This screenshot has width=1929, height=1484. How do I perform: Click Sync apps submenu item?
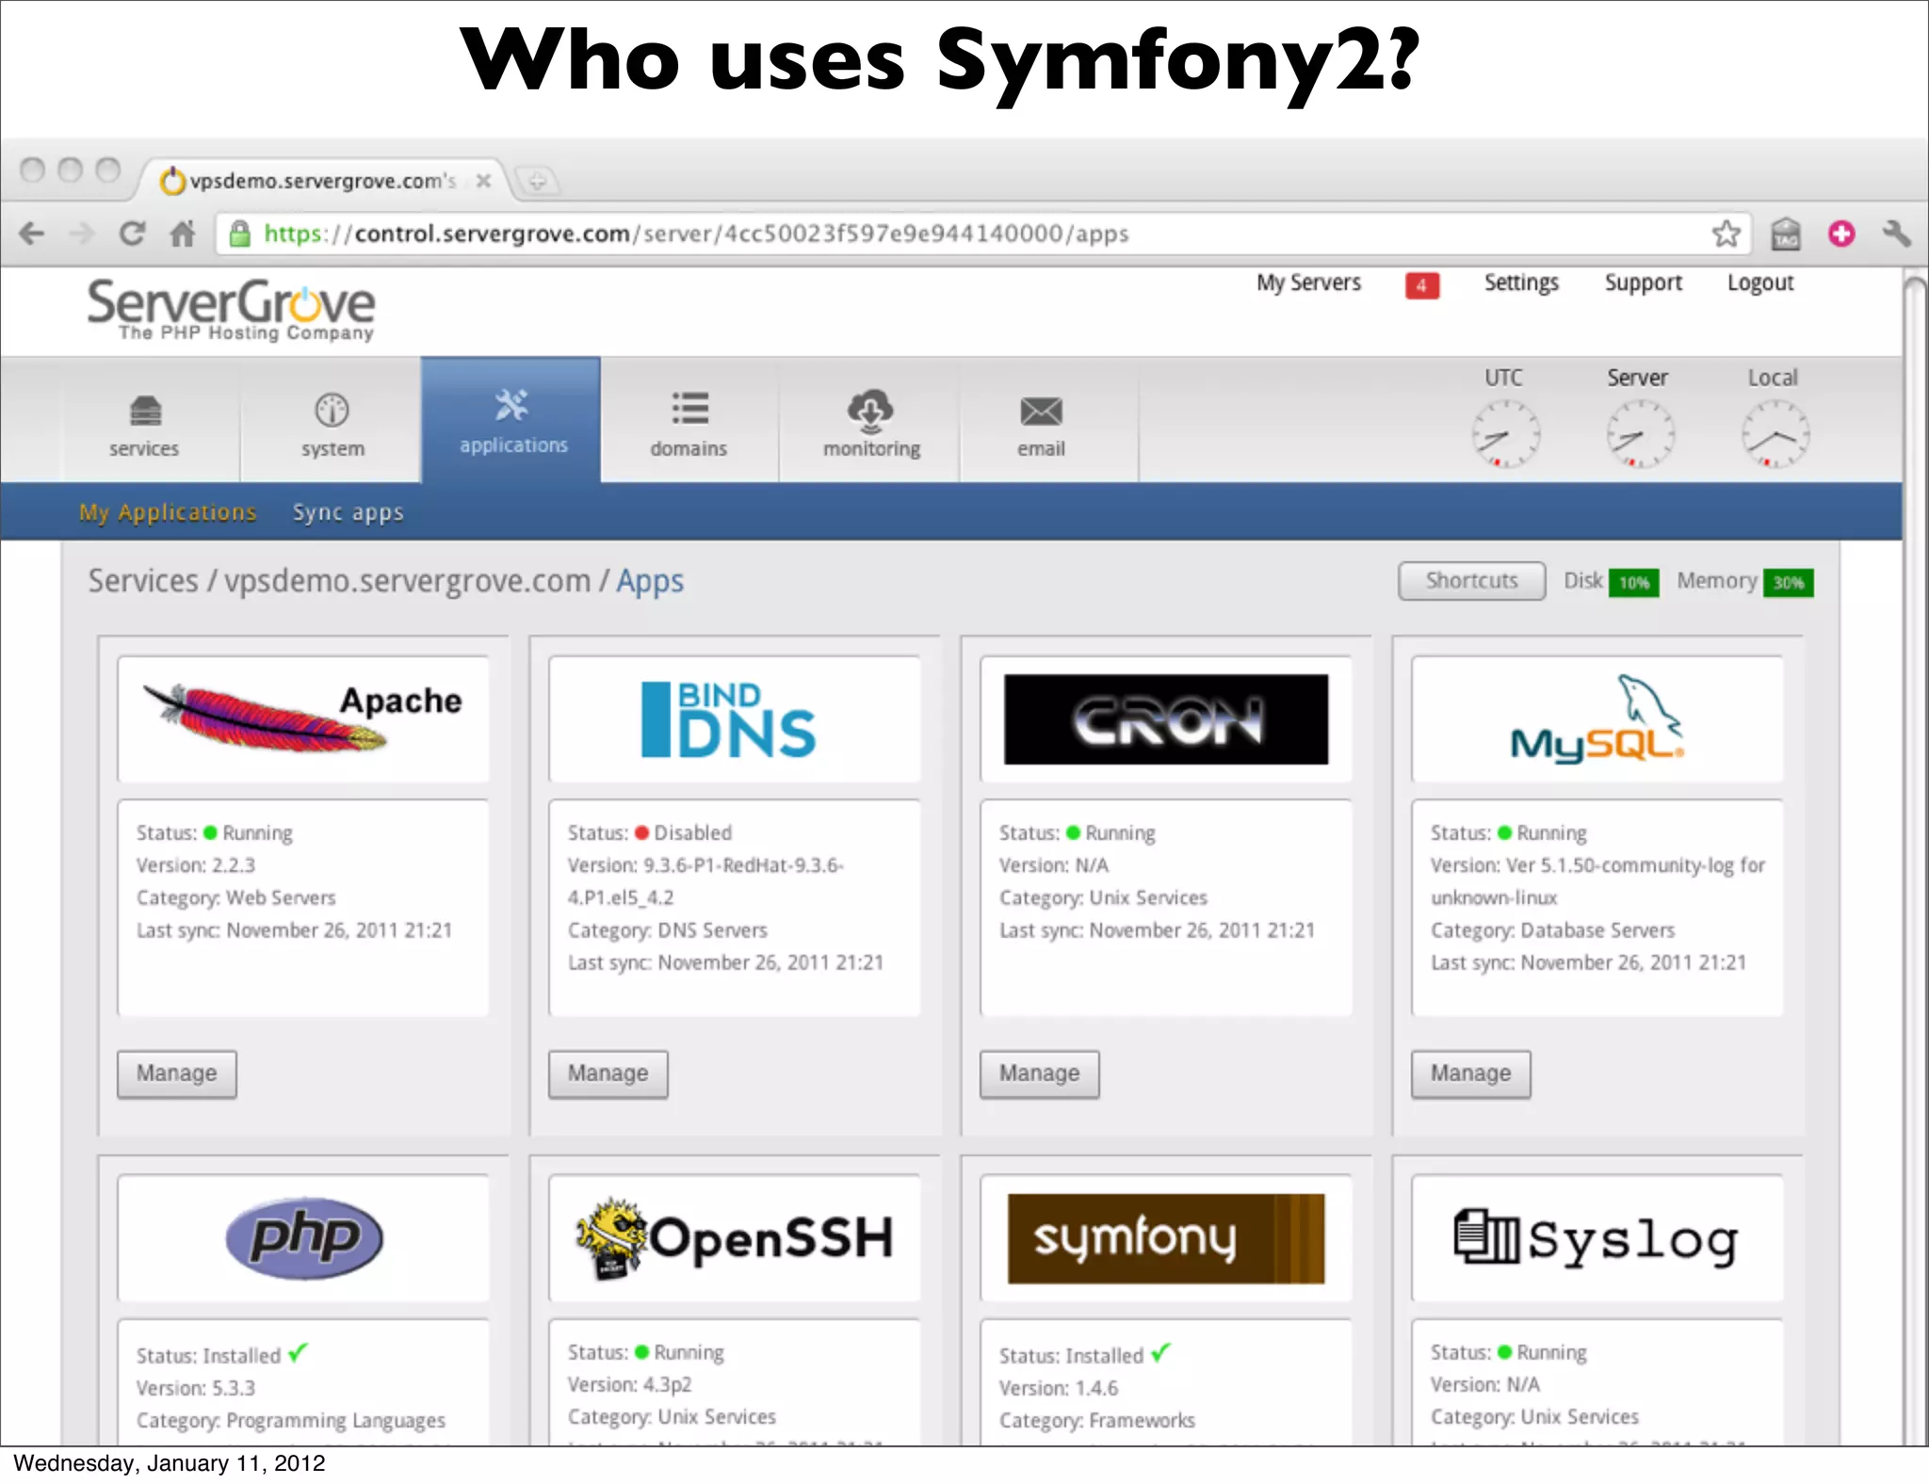[x=348, y=512]
